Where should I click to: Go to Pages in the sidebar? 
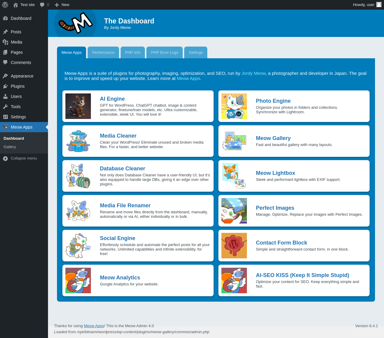point(24,52)
